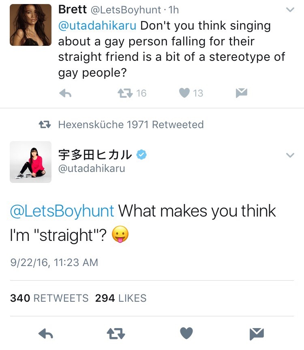View the 294 Likes list

click(121, 298)
